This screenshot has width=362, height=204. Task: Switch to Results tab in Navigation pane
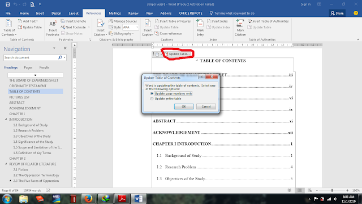click(44, 67)
